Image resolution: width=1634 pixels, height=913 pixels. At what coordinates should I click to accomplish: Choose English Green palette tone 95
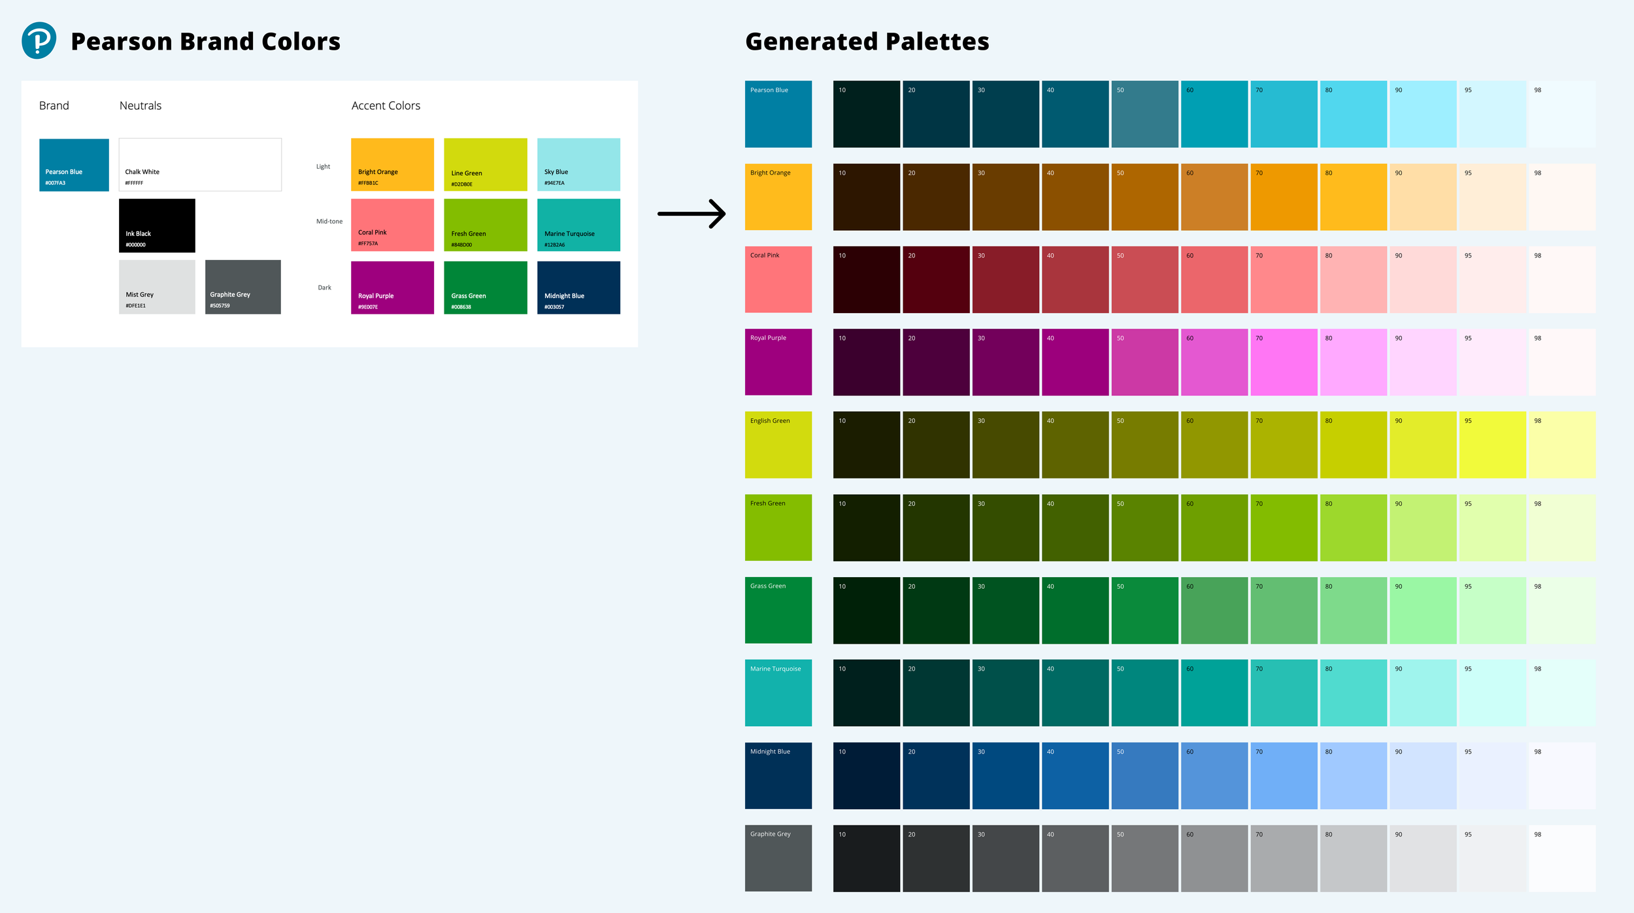[x=1492, y=444]
